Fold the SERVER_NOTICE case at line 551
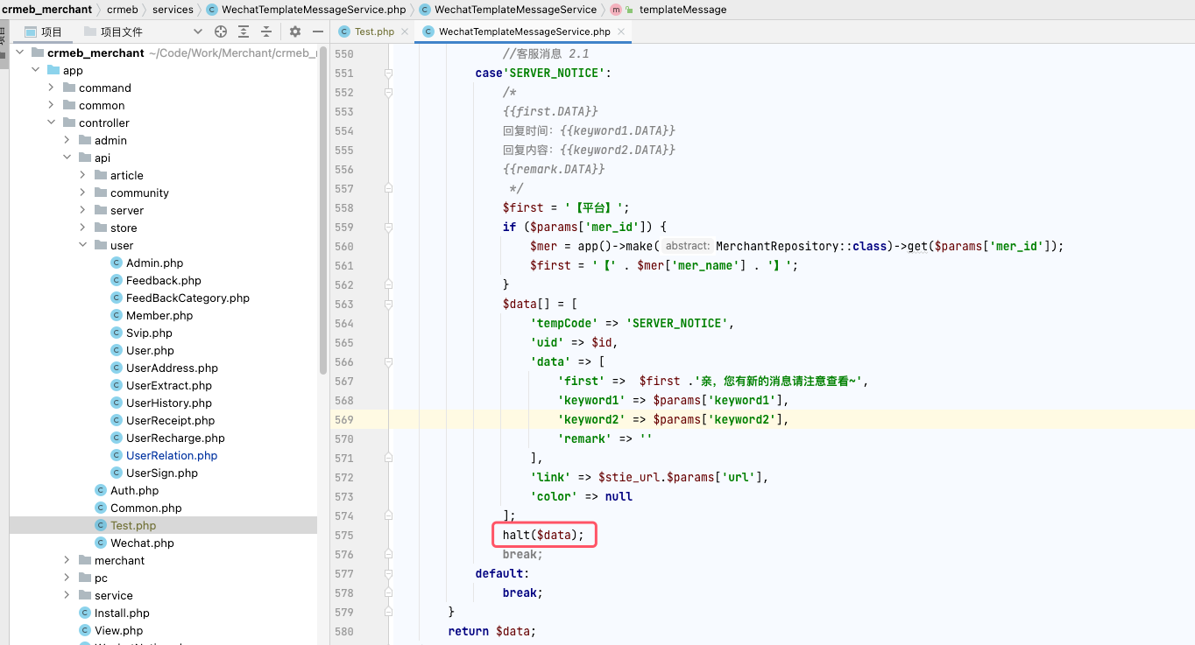1195x645 pixels. 388,73
